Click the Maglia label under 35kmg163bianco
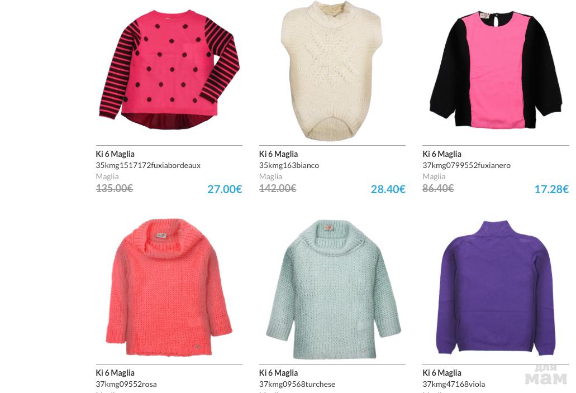Image resolution: width=576 pixels, height=393 pixels. (270, 176)
